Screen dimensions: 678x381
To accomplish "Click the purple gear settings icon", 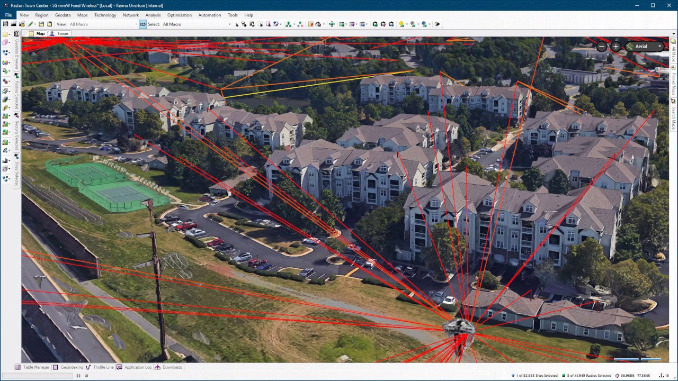I will 383,24.
